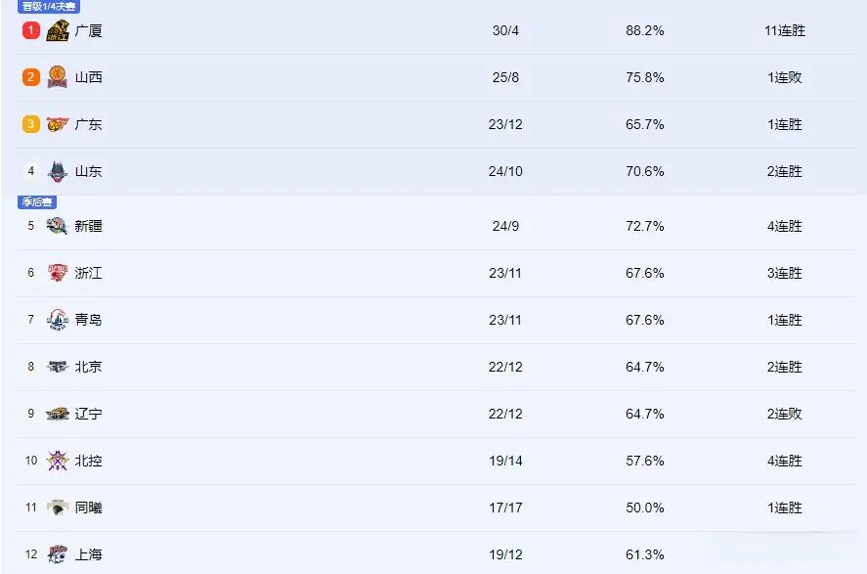Click the 11连胜 streak for 广厦

[785, 31]
